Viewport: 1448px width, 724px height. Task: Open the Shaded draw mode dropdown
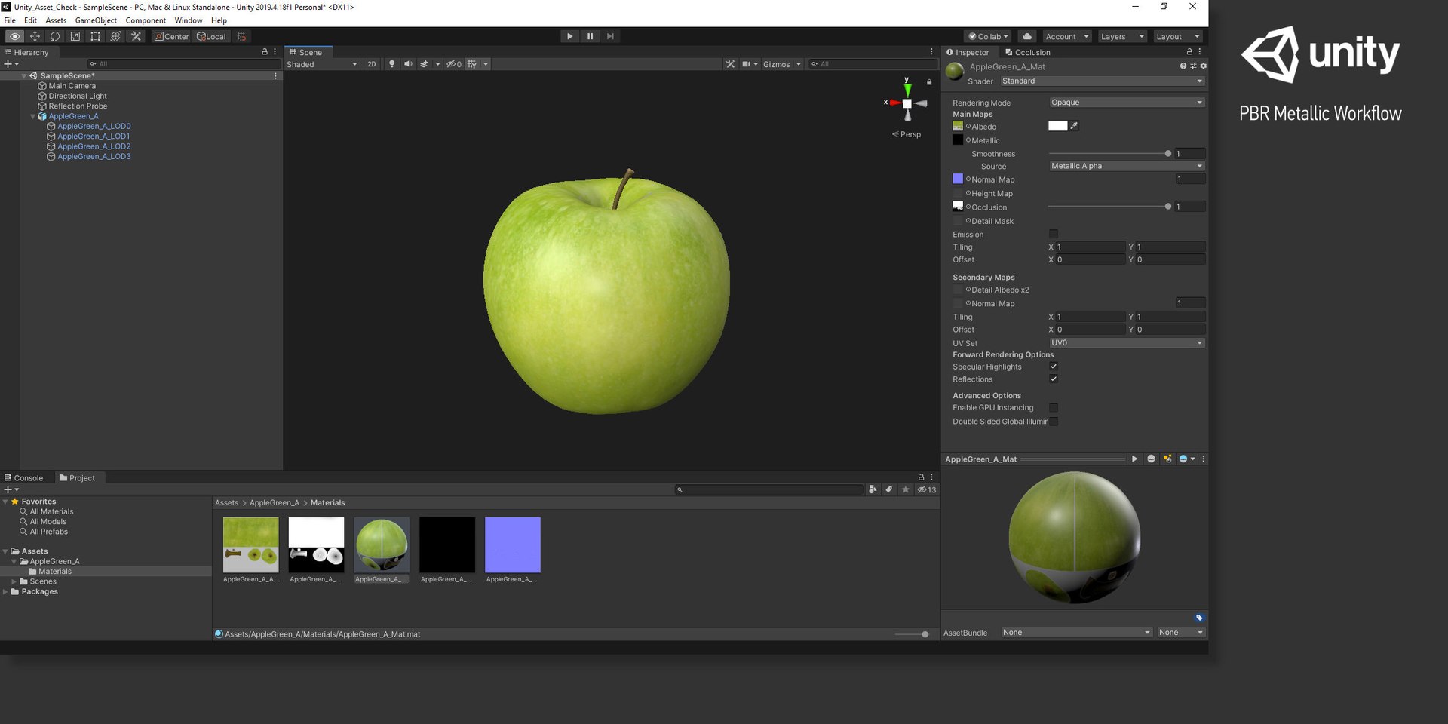[x=322, y=64]
